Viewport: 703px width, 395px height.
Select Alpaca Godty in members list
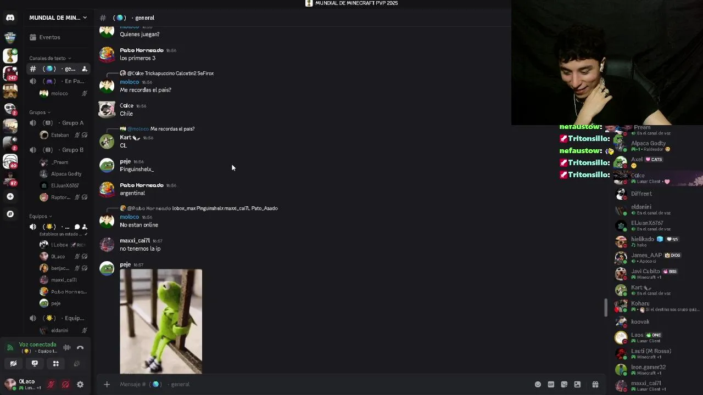(658, 146)
